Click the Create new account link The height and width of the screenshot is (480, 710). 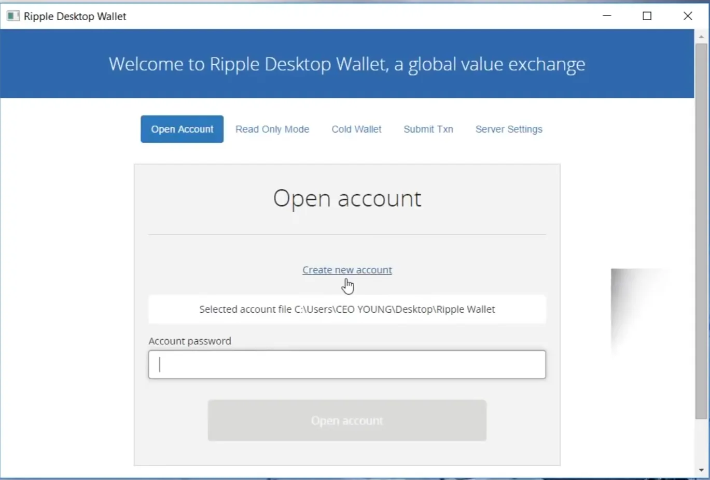pos(347,270)
